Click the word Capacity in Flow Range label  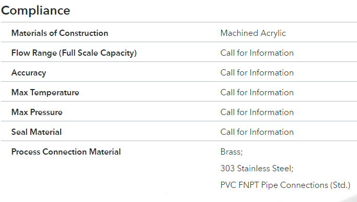(117, 53)
